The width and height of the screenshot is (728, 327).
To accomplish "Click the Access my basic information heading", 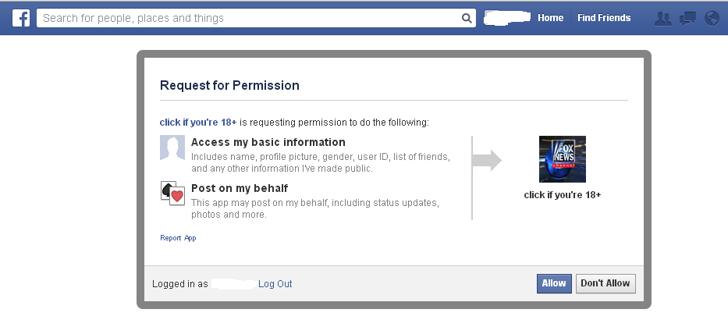I will 268,142.
